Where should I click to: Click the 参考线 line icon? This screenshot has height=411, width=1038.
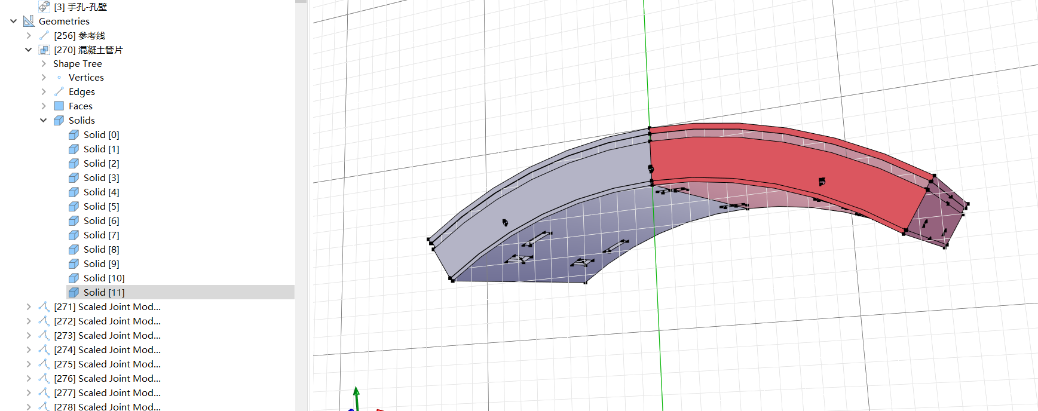coord(44,35)
